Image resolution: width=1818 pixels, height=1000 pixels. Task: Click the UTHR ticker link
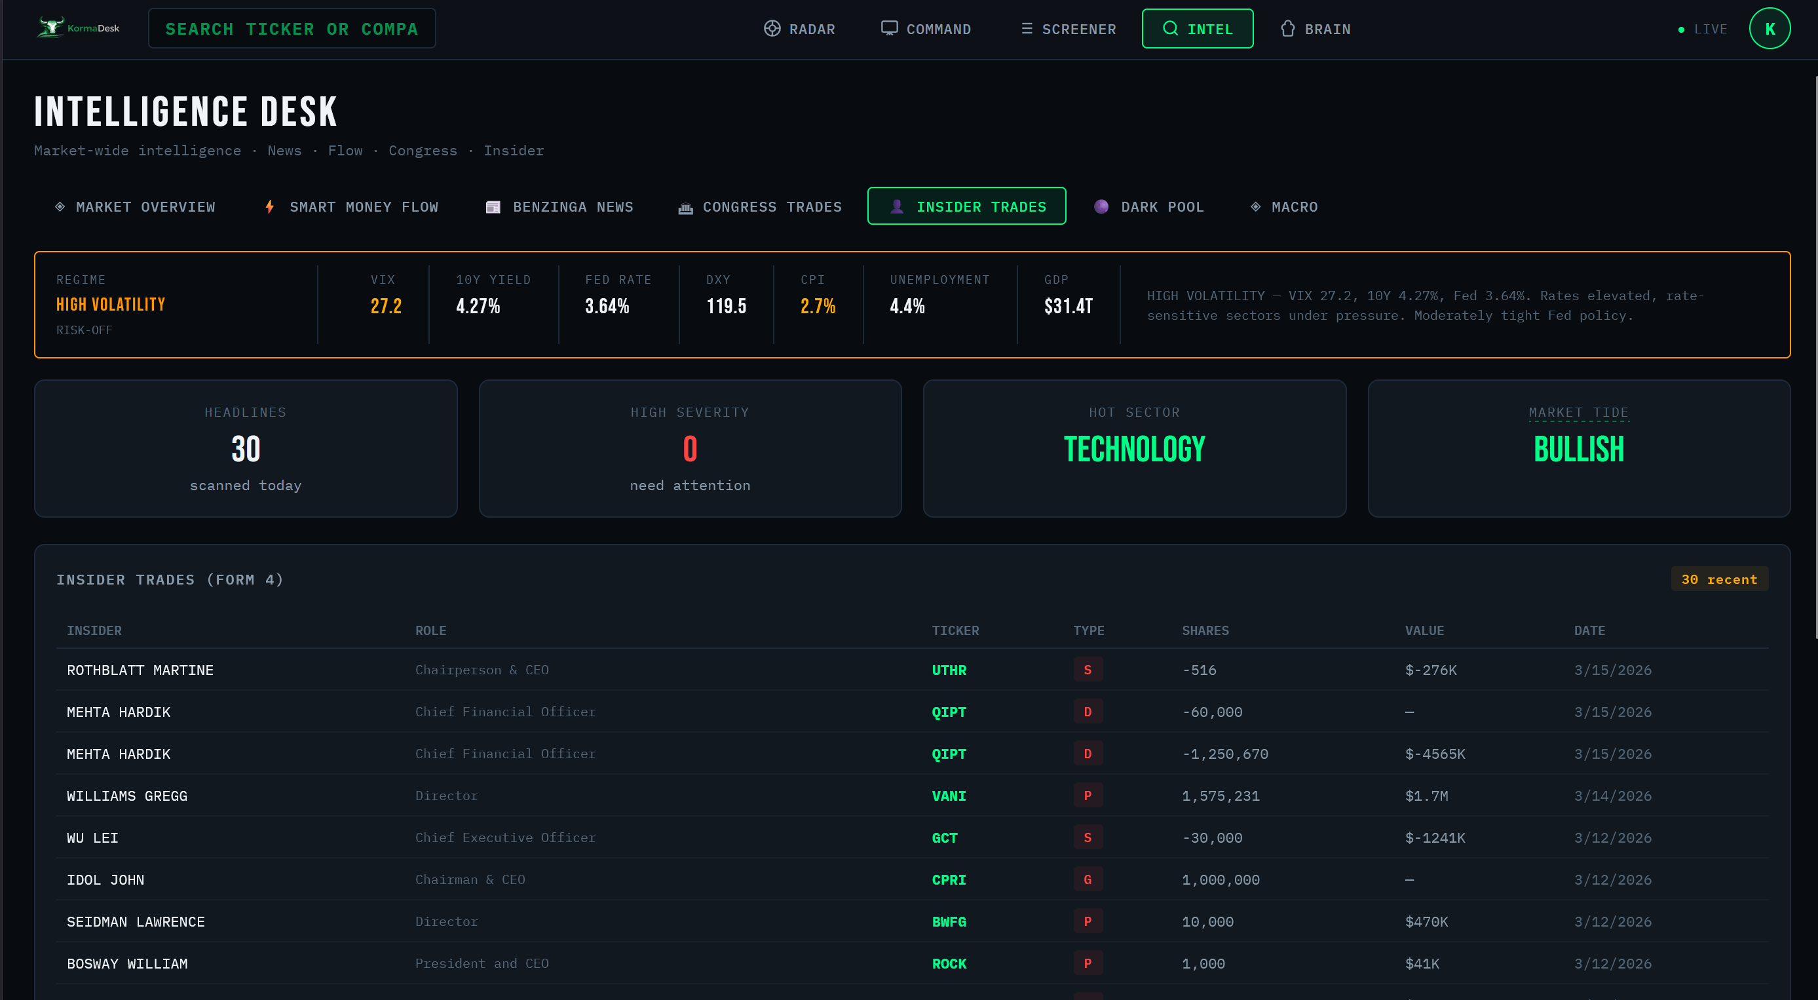pyautogui.click(x=949, y=669)
